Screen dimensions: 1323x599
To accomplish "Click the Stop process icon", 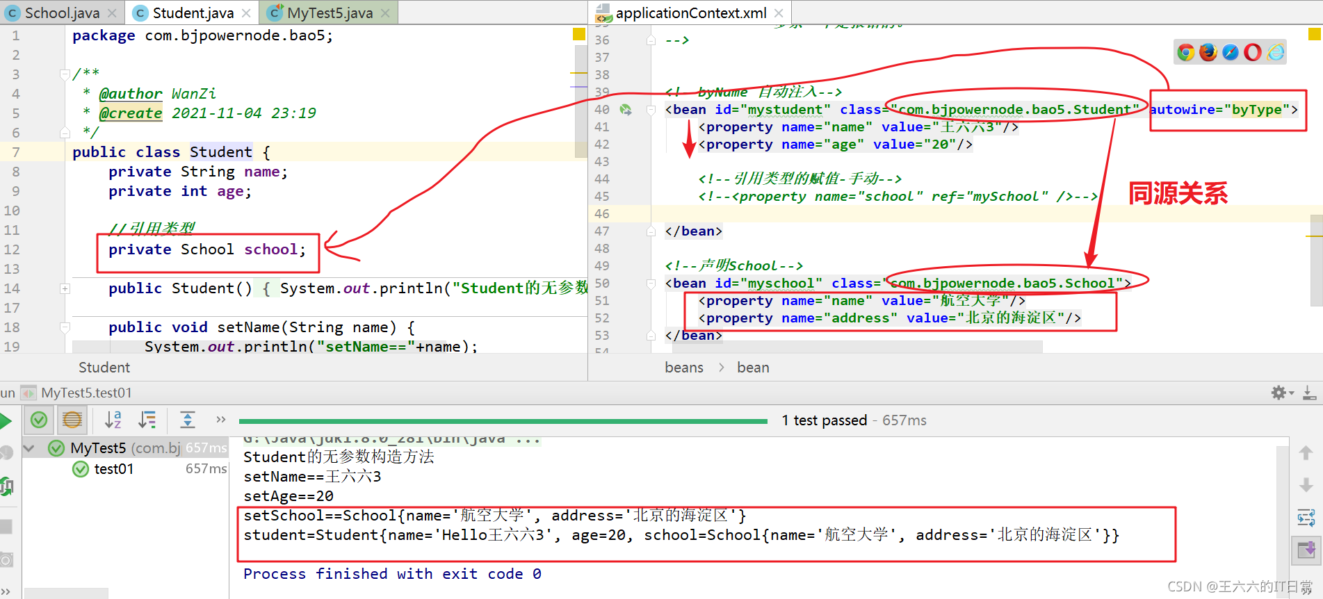I will tap(6, 527).
